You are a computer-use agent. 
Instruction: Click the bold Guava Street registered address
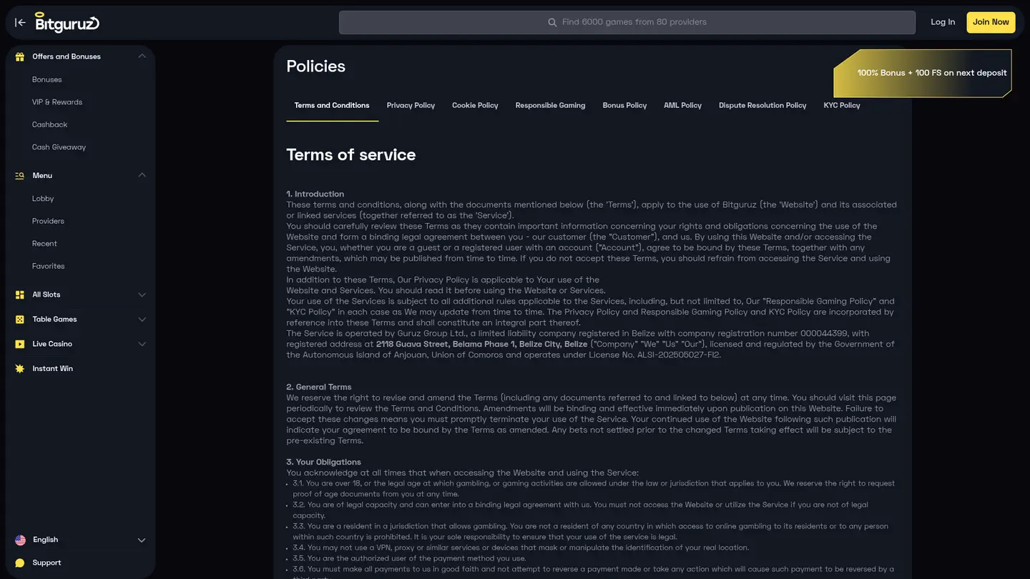click(482, 344)
